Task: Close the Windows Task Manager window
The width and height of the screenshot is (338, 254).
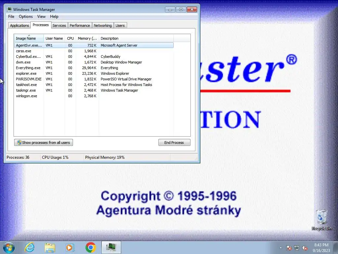Action: [192, 10]
